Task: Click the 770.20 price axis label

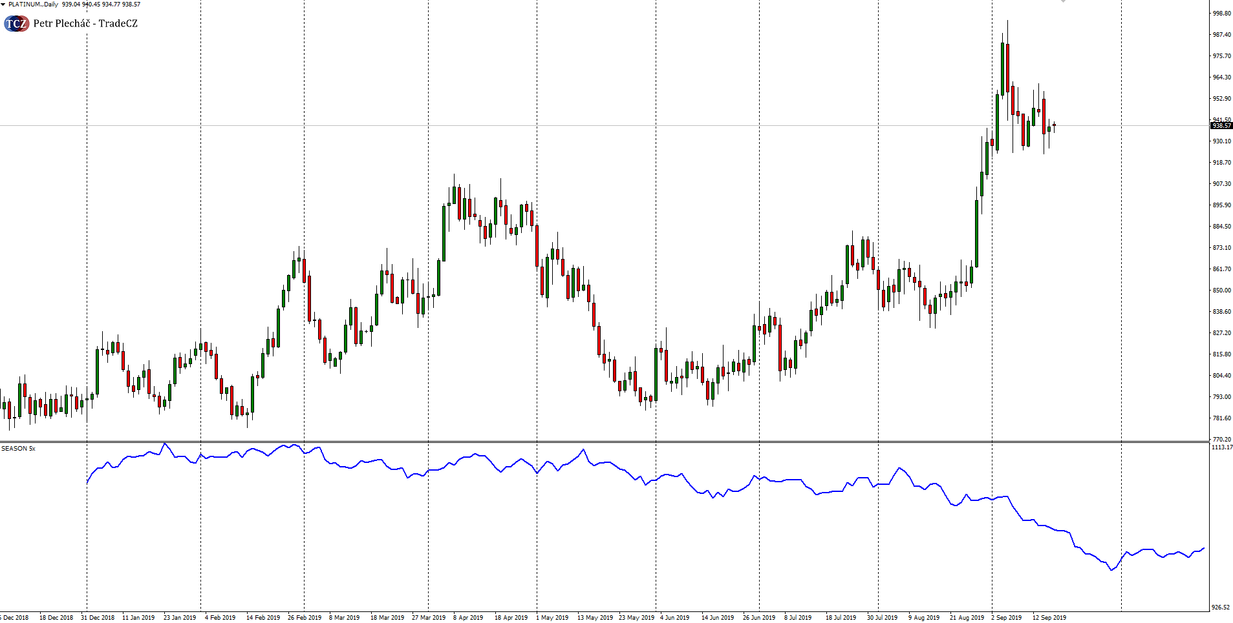Action: point(1221,440)
